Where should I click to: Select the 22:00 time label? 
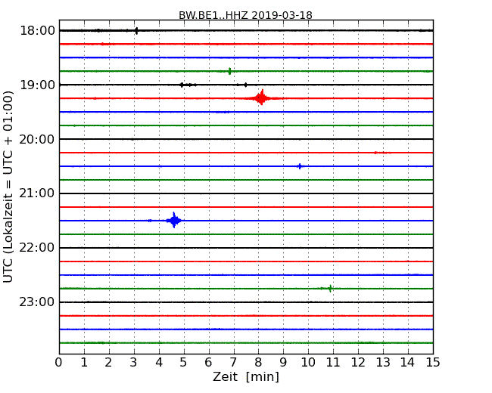[37, 248]
